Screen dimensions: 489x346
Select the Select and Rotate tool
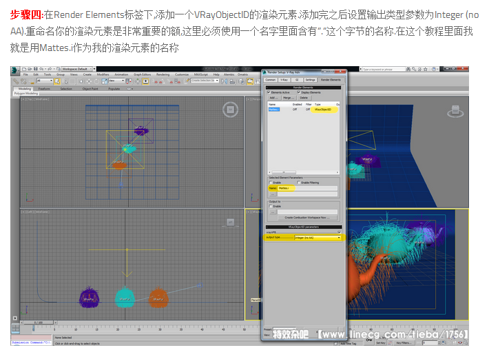(x=96, y=81)
